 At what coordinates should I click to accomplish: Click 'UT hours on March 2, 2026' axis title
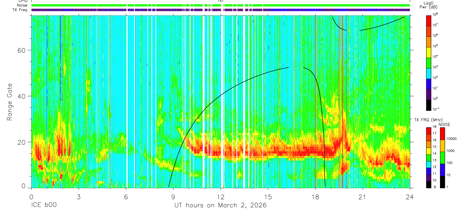pyautogui.click(x=220, y=205)
